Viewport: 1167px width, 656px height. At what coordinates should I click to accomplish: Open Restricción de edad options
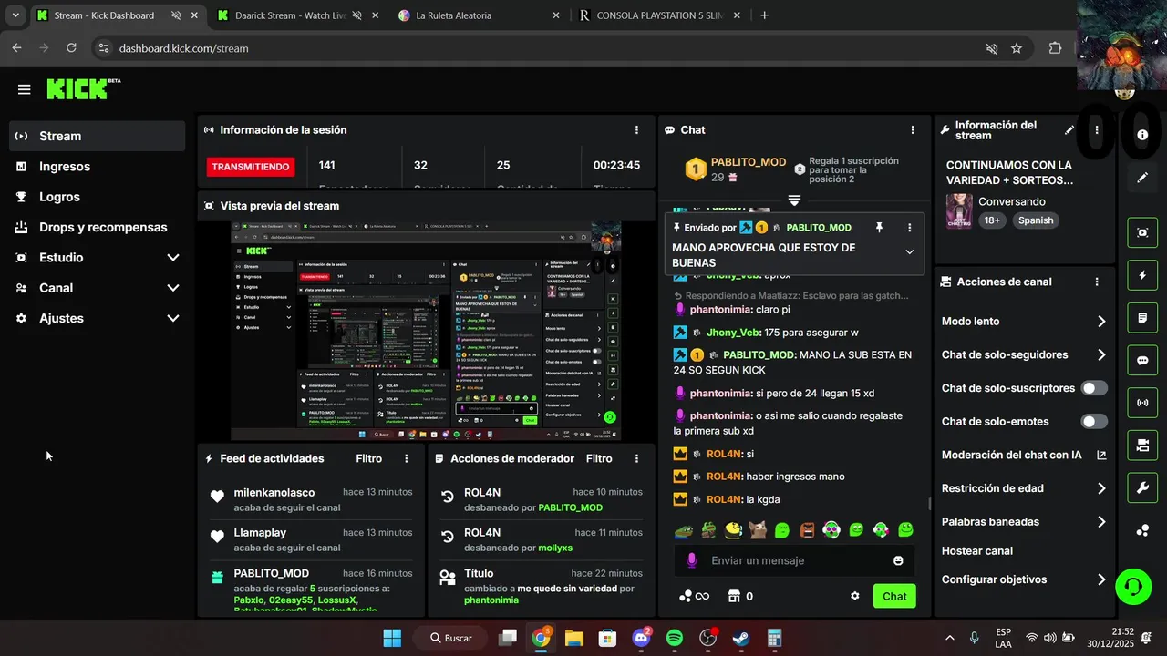pos(1101,488)
